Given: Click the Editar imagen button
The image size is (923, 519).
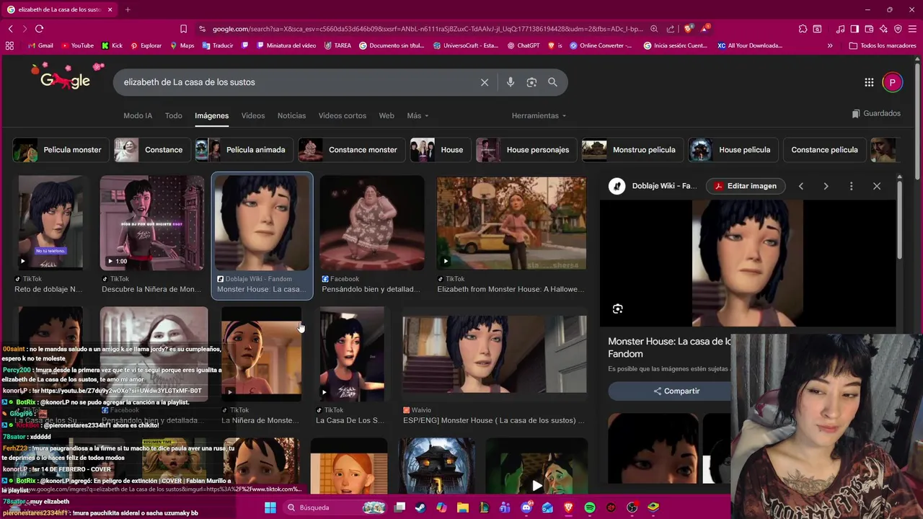Looking at the screenshot, I should pyautogui.click(x=745, y=186).
